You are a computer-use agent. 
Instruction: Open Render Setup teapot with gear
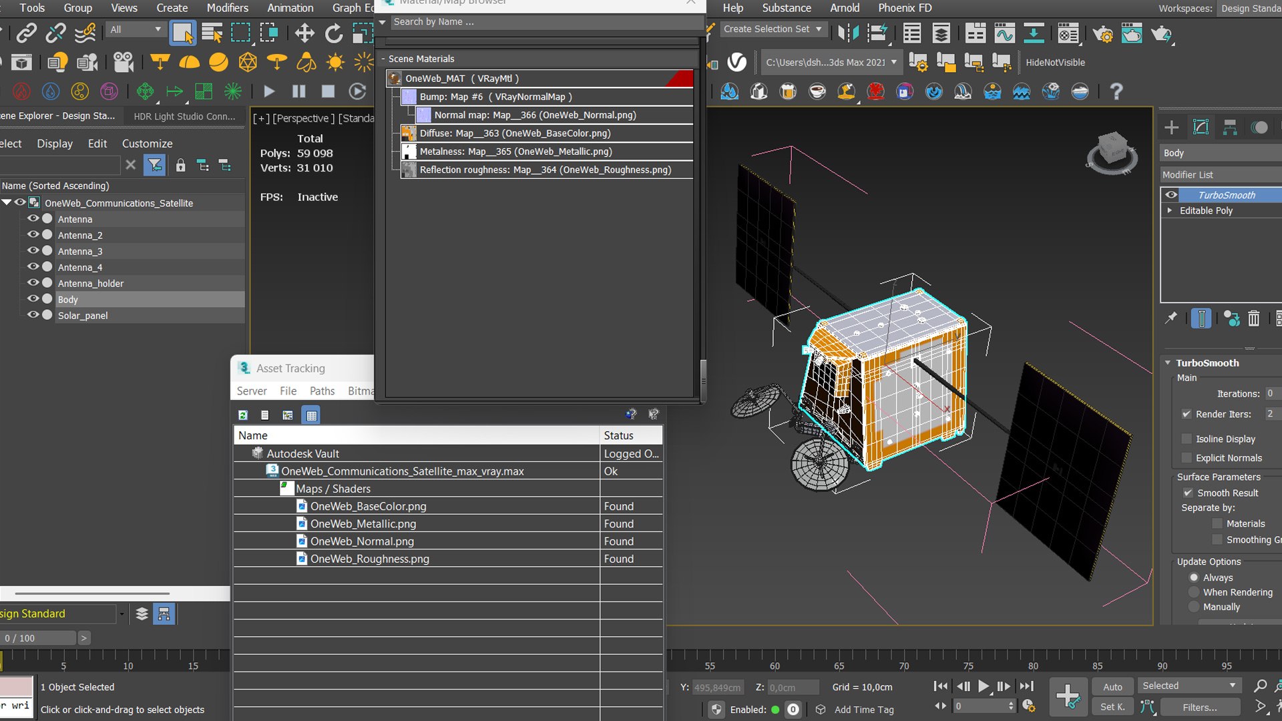1102,33
